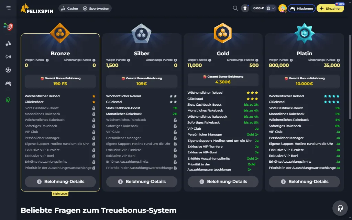Open the search magnifier icon
The height and width of the screenshot is (220, 352).
235,8
